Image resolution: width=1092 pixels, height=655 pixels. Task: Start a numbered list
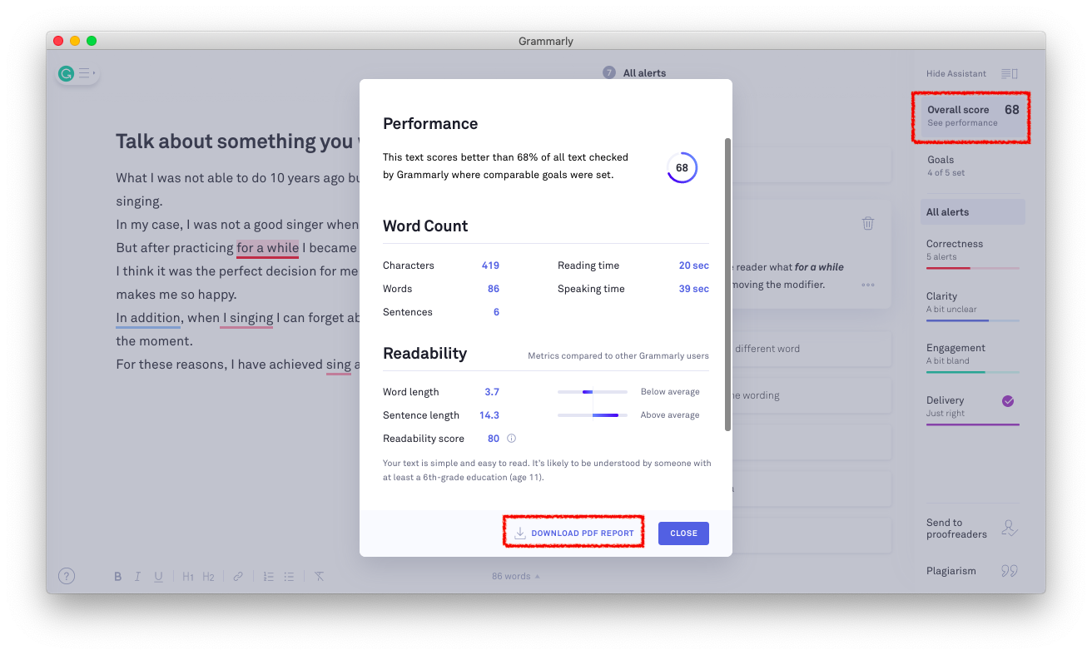268,576
